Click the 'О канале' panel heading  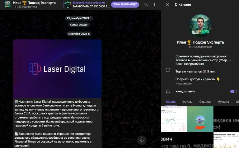183,5
